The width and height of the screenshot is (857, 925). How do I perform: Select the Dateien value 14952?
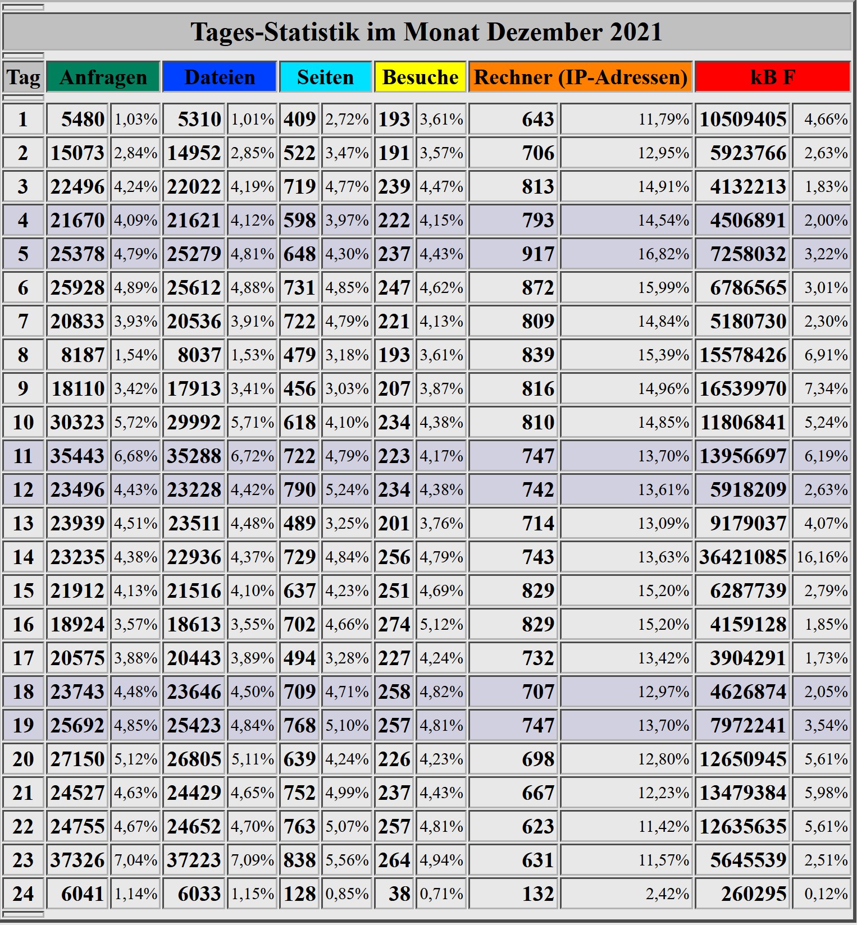point(194,153)
